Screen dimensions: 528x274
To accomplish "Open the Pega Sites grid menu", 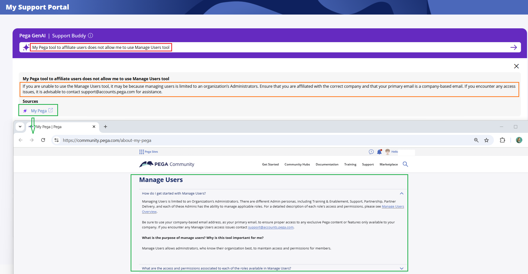I will coord(142,152).
